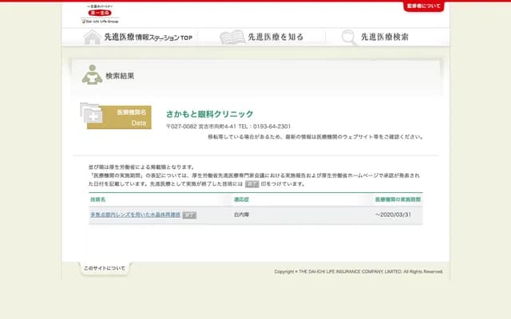Open the 多焦点眼内レンズ technique link
Viewport: 511px width, 319px height.
(x=135, y=215)
